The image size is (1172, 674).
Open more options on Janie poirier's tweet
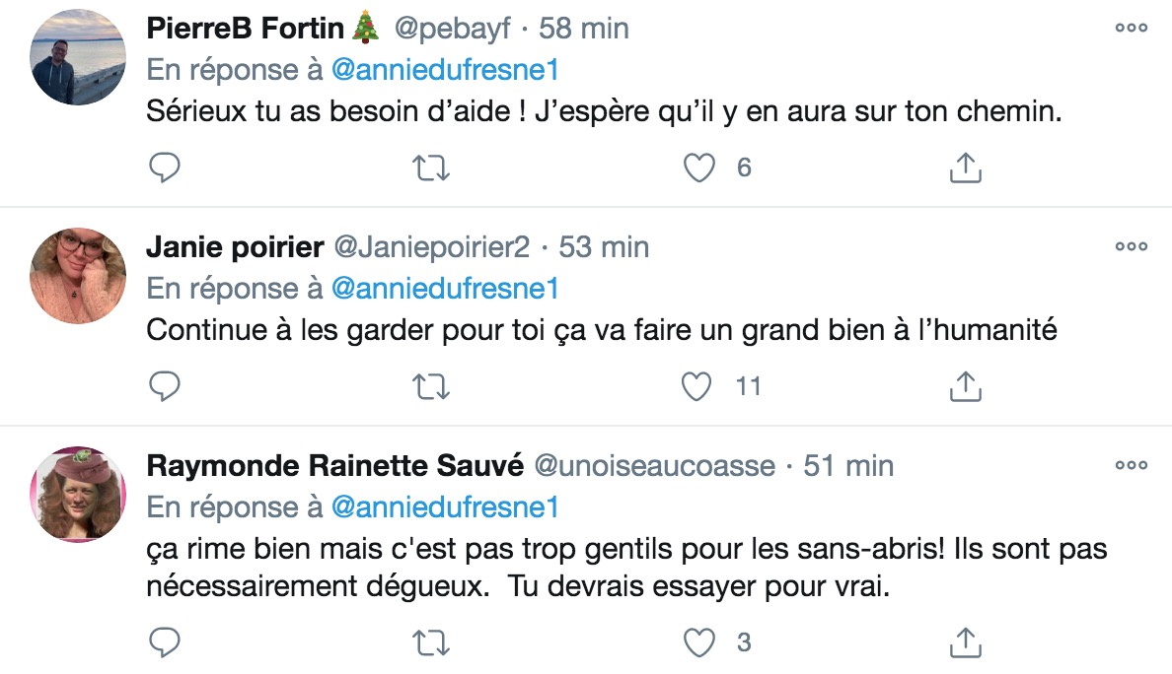(1131, 247)
